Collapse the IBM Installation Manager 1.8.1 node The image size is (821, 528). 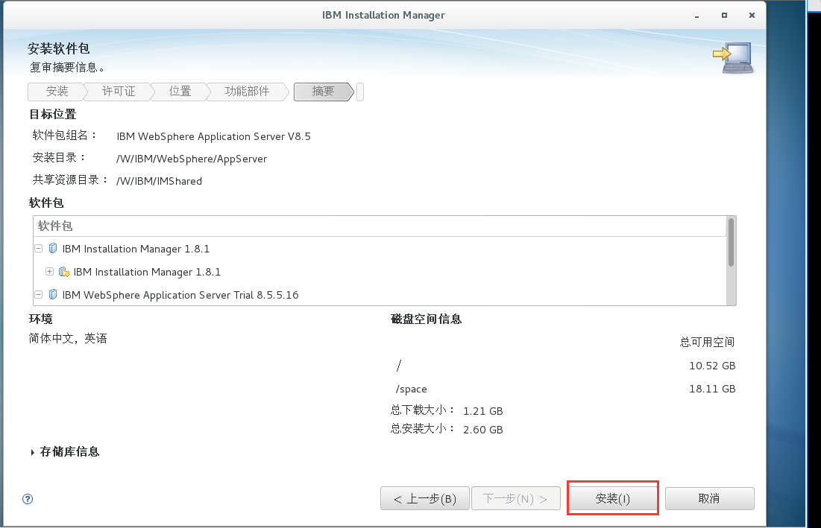(x=38, y=248)
